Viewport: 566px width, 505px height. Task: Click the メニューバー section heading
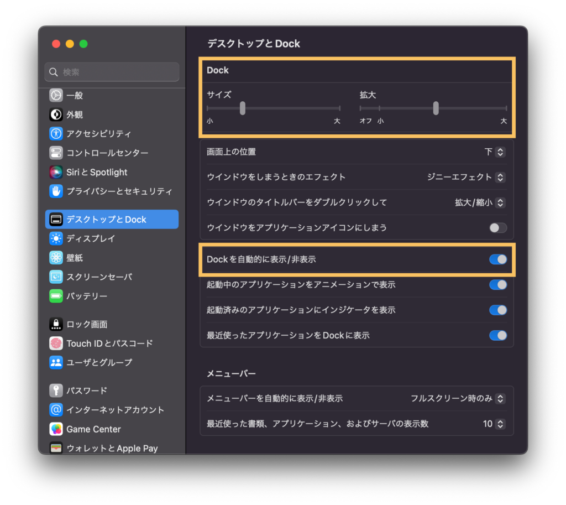(231, 373)
